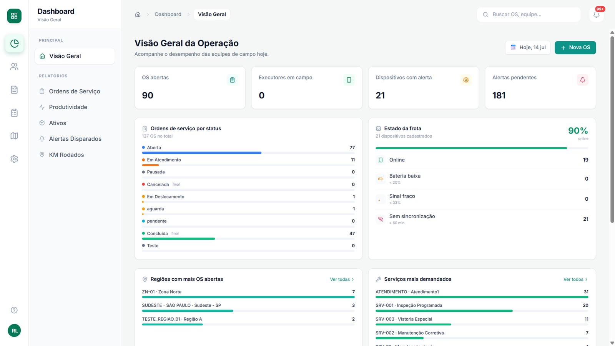Image resolution: width=615 pixels, height=346 pixels.
Task: Open Alertas Disparados menu item
Action: pyautogui.click(x=75, y=139)
